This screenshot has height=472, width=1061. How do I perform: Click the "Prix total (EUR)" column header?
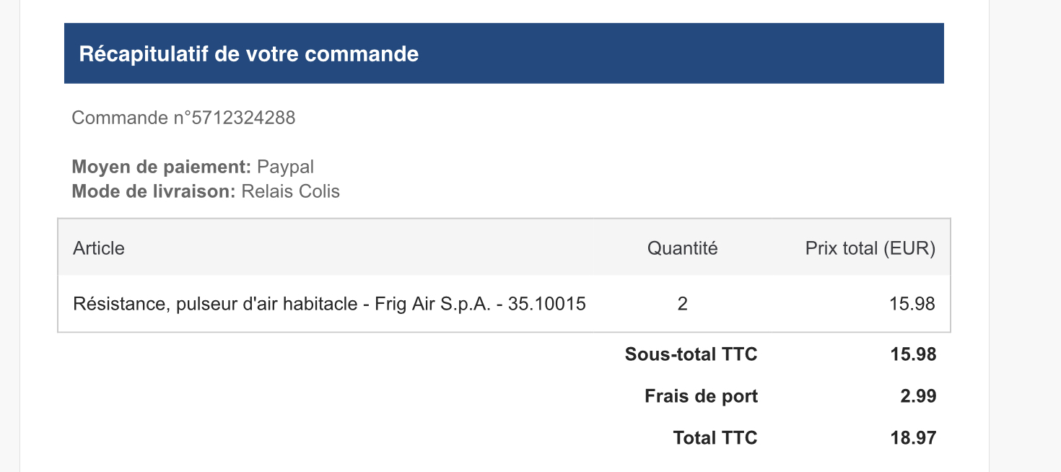870,248
